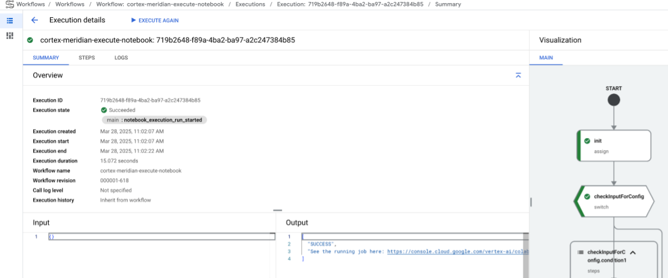Click the horizontal divider handle above Input
The width and height of the screenshot is (668, 278).
coord(277,210)
